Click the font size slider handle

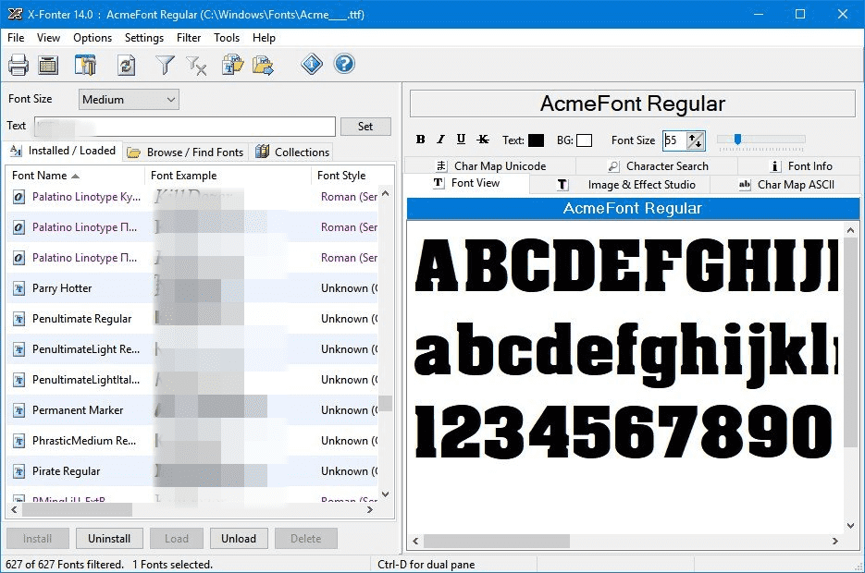pos(737,139)
